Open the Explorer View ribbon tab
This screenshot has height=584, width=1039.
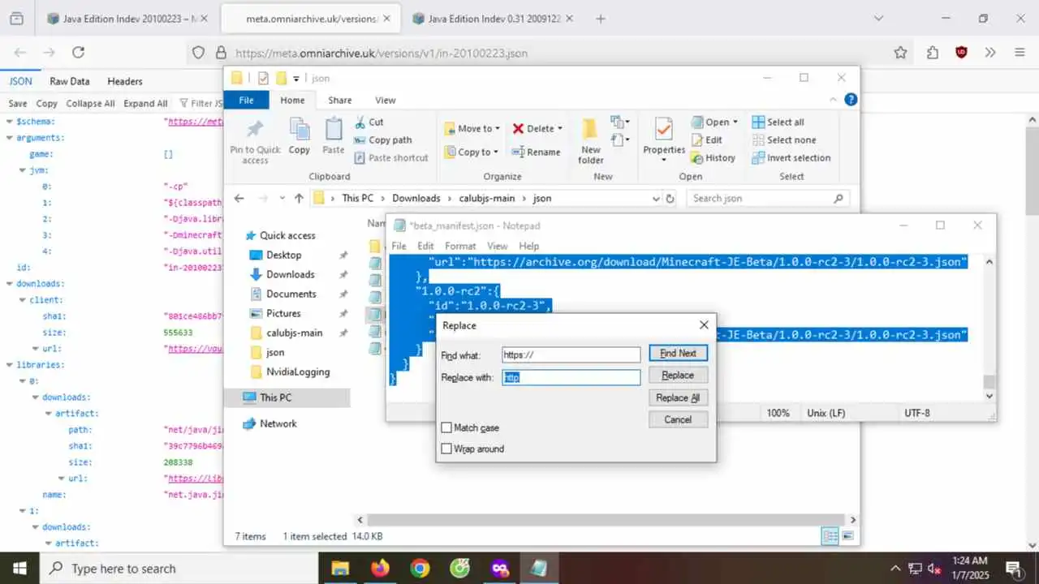pos(386,100)
